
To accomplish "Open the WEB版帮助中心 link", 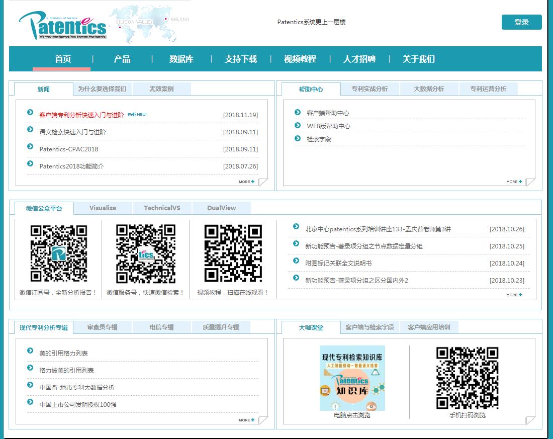I will coord(328,126).
